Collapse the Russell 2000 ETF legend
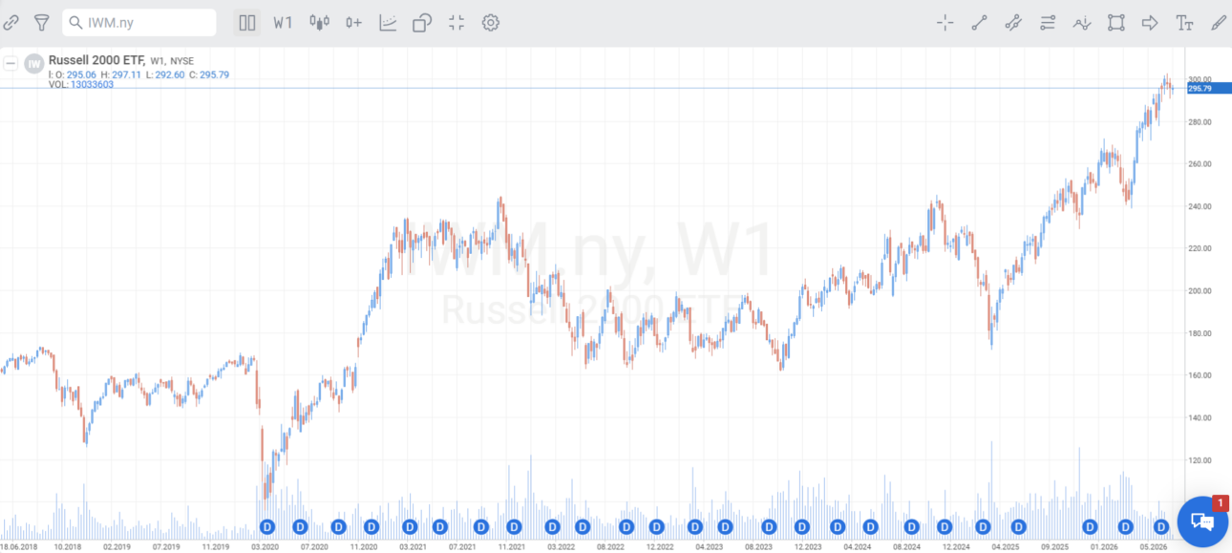The height and width of the screenshot is (553, 1232). [11, 64]
